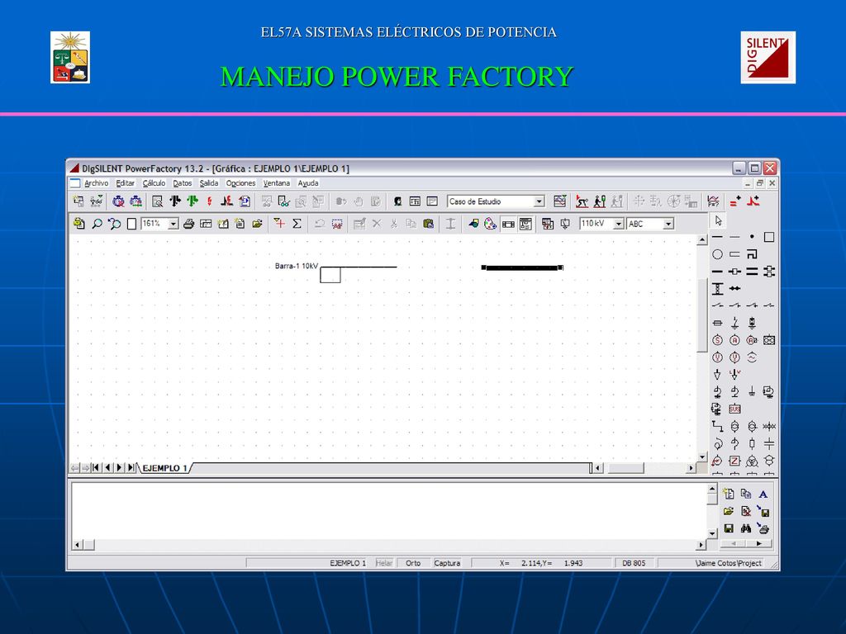
Task: Click the output window horizontal scrollbar left arrow
Action: pyautogui.click(x=77, y=545)
